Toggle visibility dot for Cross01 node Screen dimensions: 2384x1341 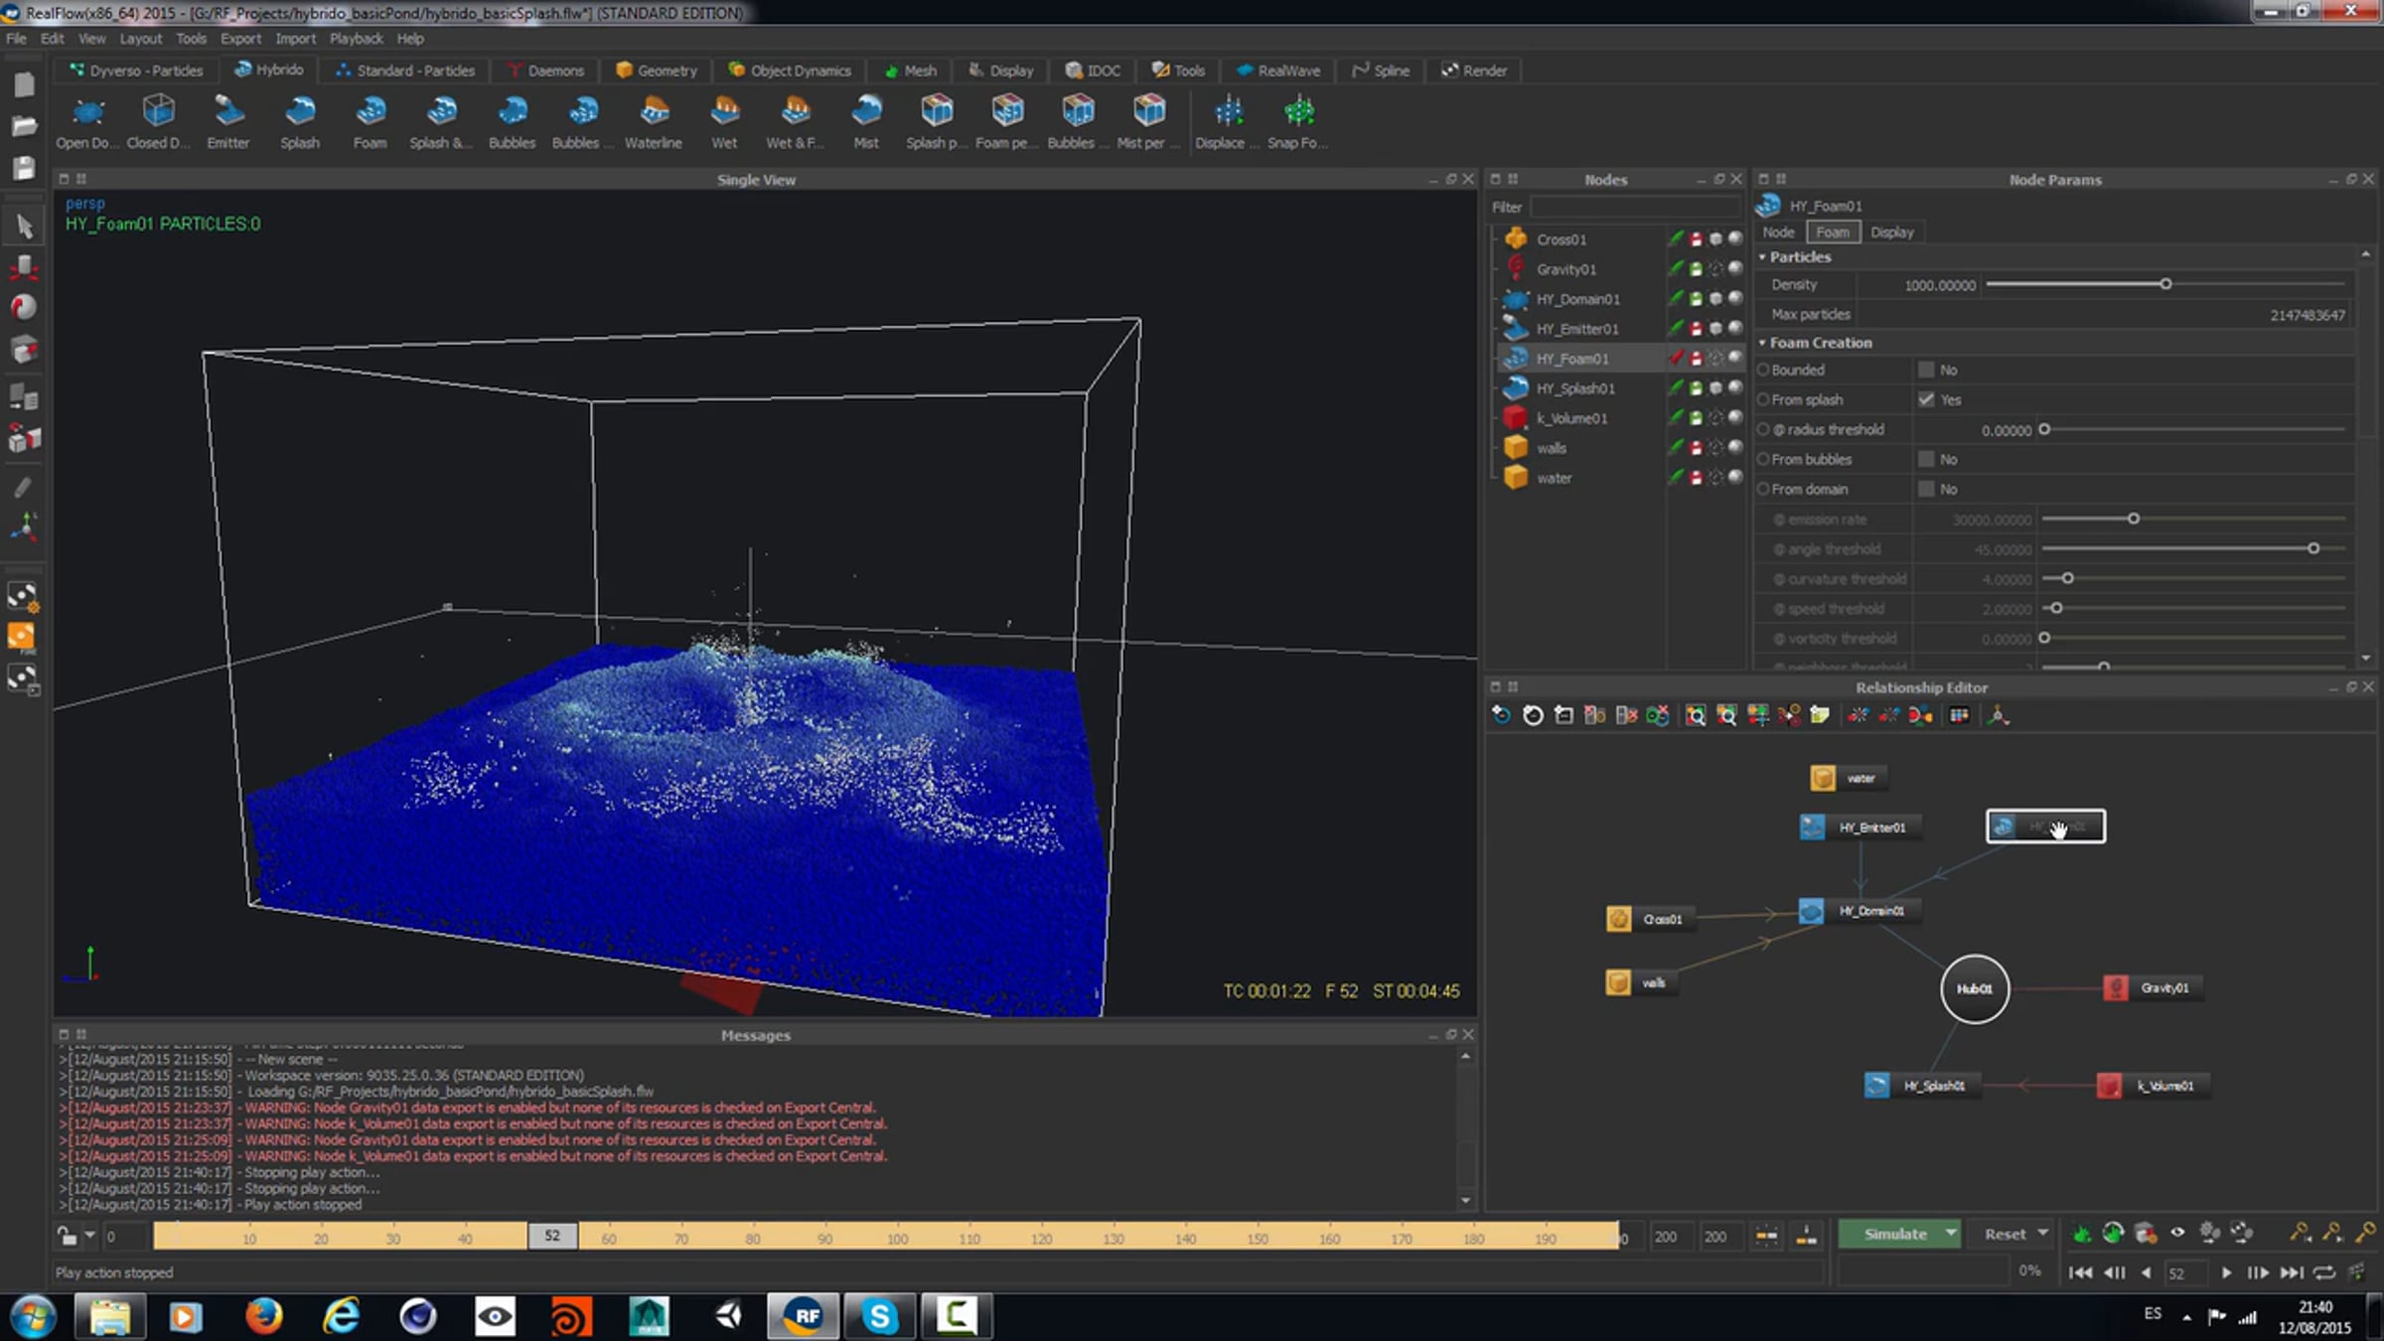click(1734, 238)
